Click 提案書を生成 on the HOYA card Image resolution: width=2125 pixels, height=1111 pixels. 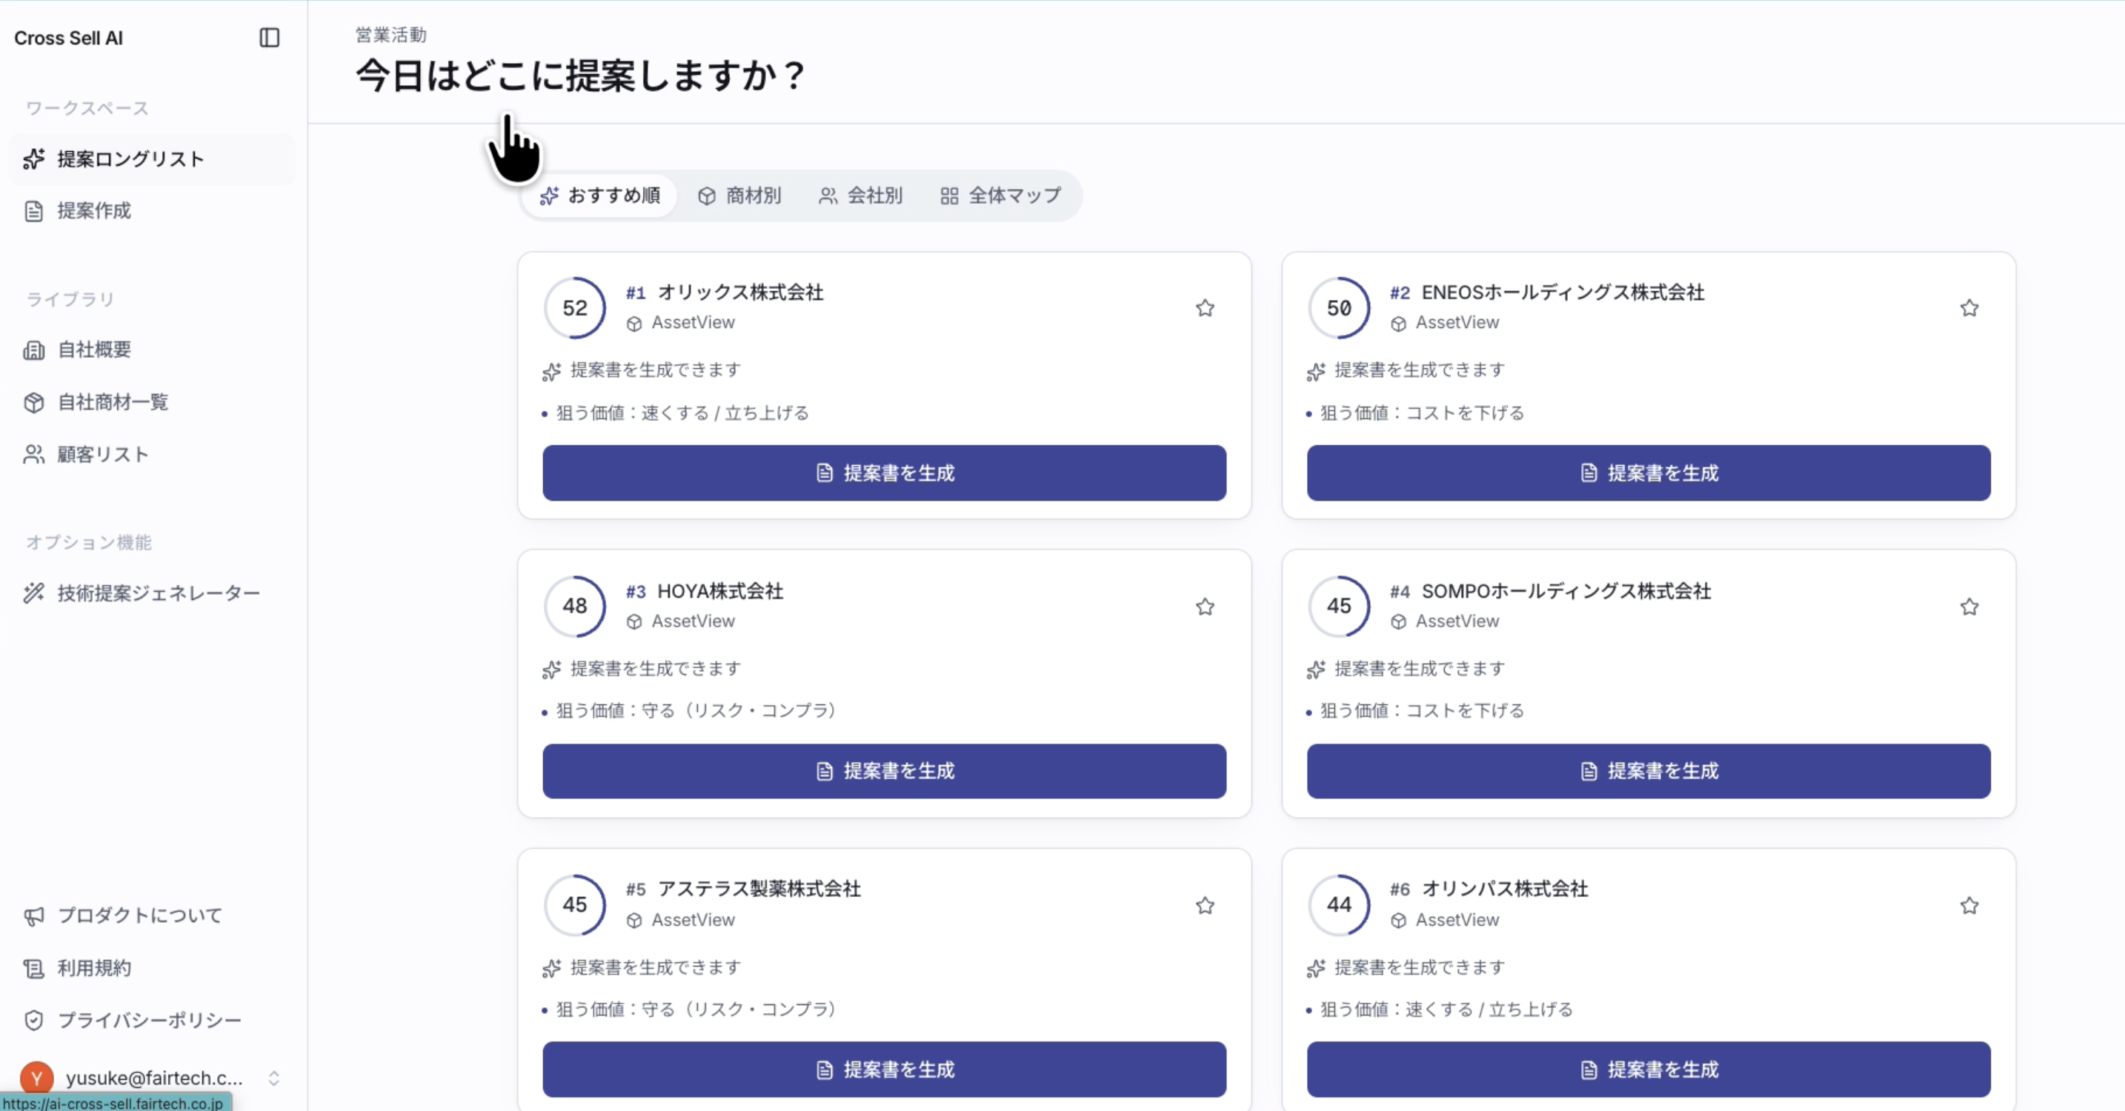(x=885, y=771)
